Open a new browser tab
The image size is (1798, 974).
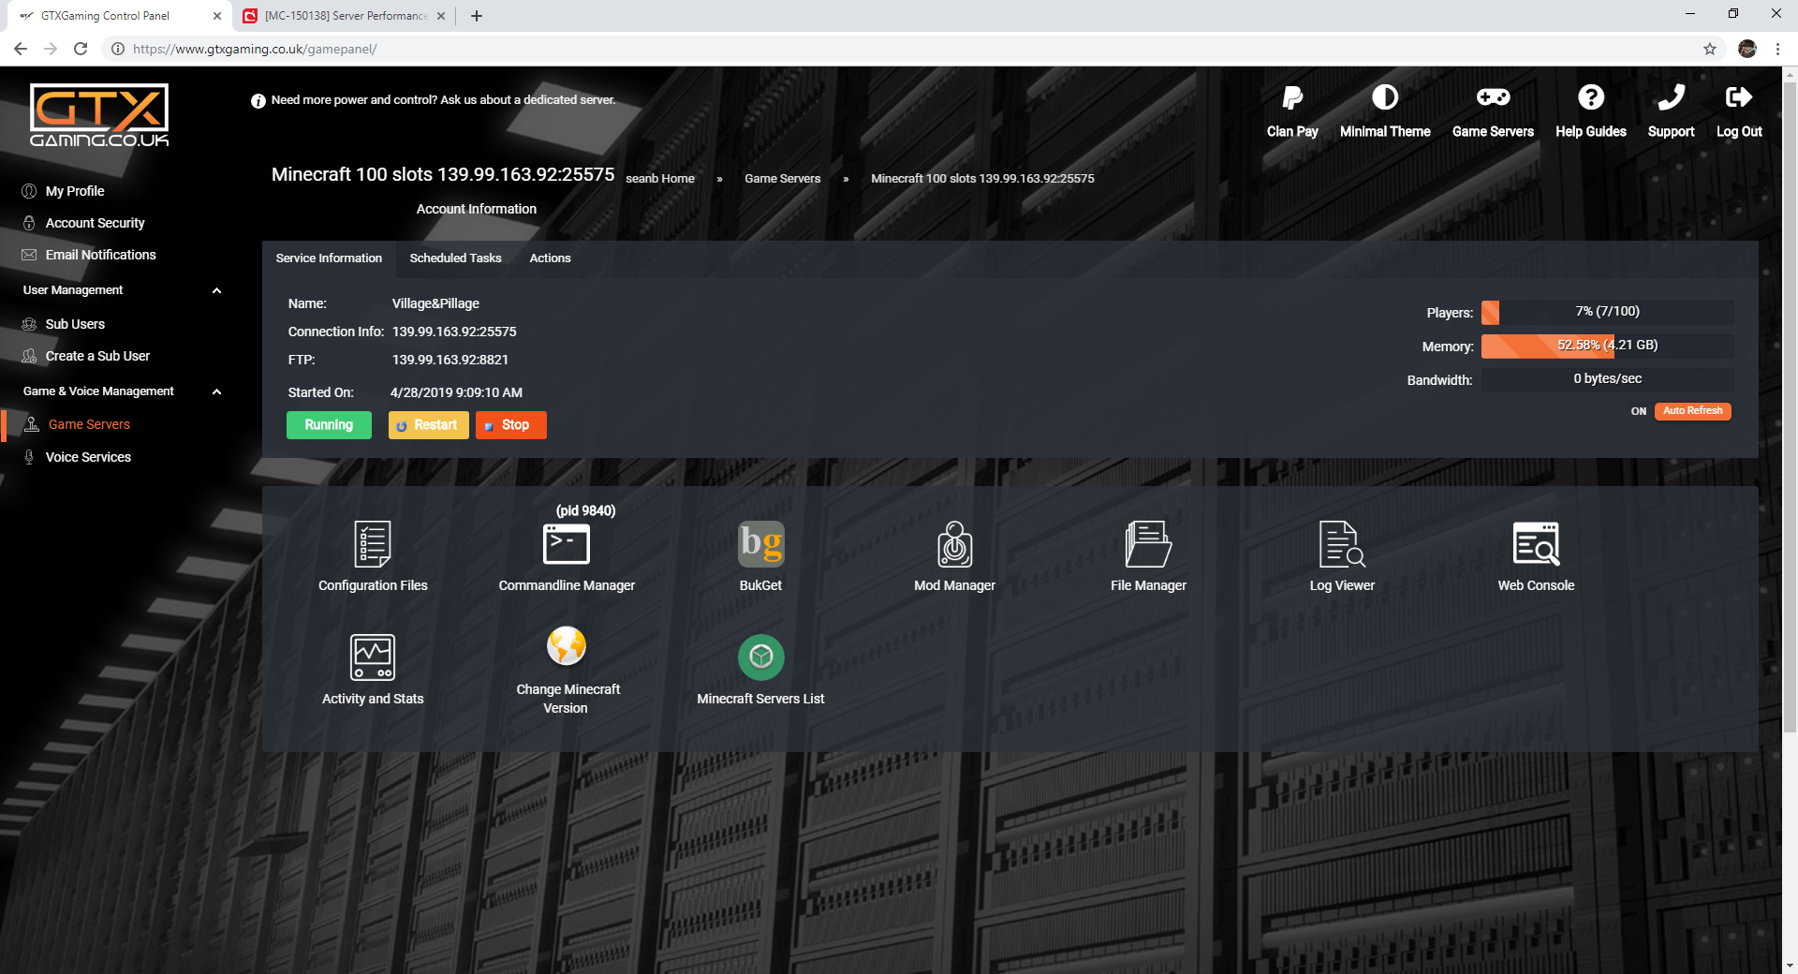point(477,16)
